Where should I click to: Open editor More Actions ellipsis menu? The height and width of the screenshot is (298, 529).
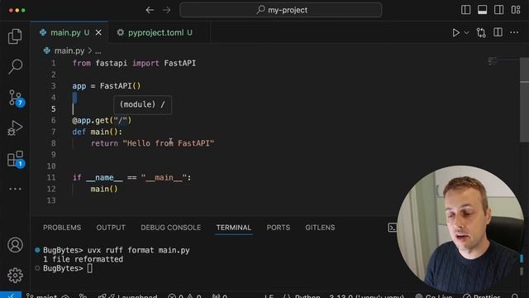click(x=514, y=32)
